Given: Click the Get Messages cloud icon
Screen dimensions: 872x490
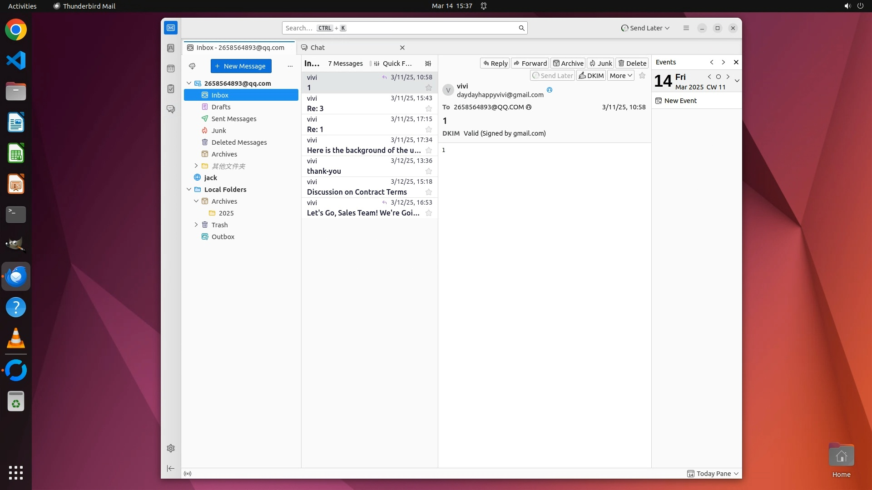Looking at the screenshot, I should tap(192, 66).
